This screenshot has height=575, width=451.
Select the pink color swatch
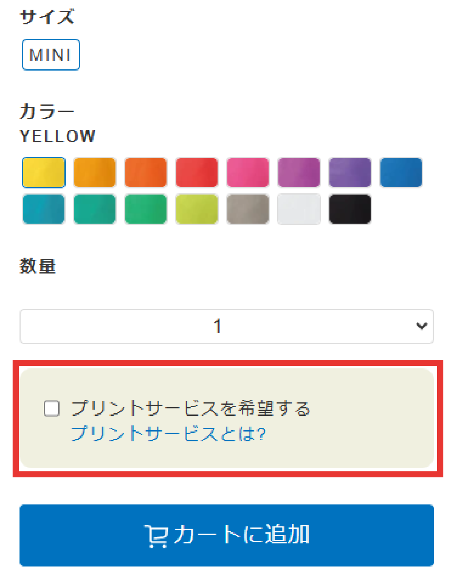coord(248,172)
